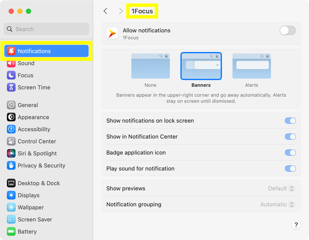Select Screen Saver in sidebar

[46, 219]
